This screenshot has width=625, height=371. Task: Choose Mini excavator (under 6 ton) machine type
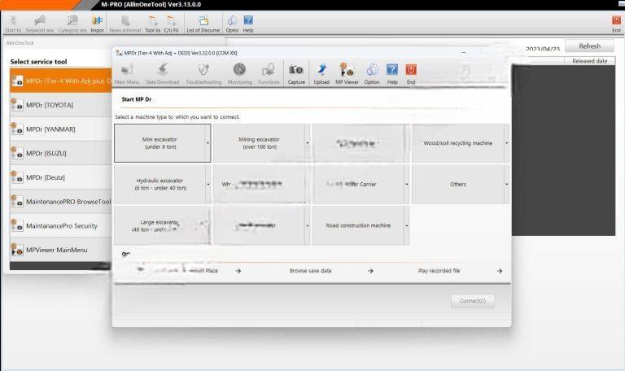coord(160,143)
